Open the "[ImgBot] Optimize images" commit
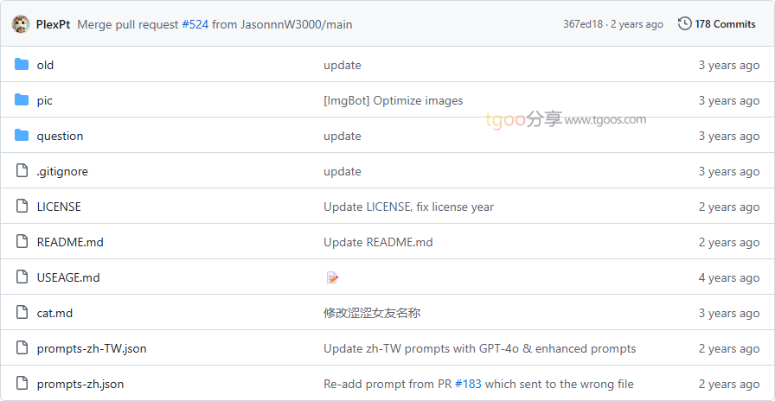 pos(393,100)
